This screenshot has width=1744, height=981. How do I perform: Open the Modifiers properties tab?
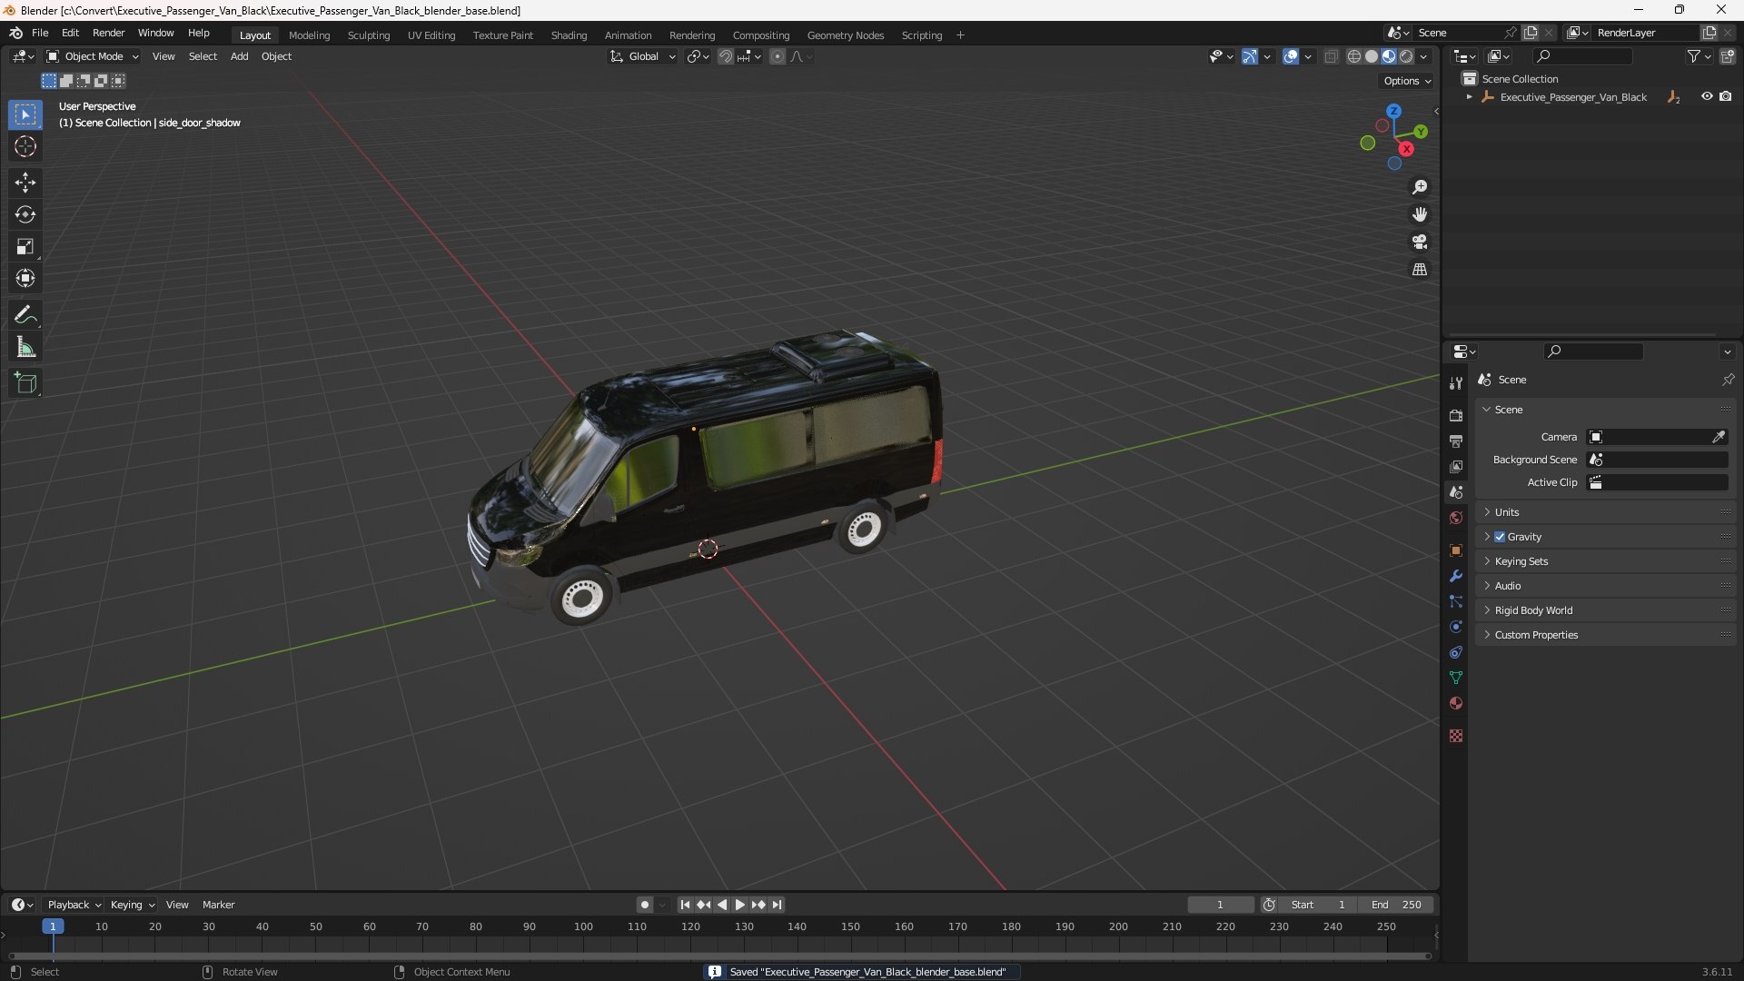(1456, 576)
